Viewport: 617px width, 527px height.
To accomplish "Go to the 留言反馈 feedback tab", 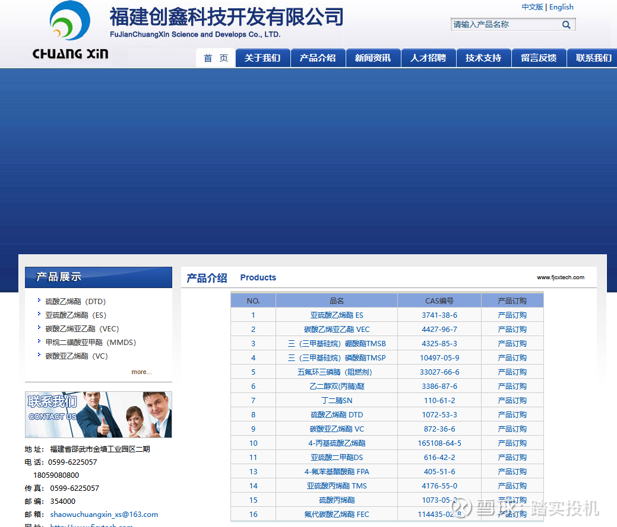I will (x=539, y=58).
